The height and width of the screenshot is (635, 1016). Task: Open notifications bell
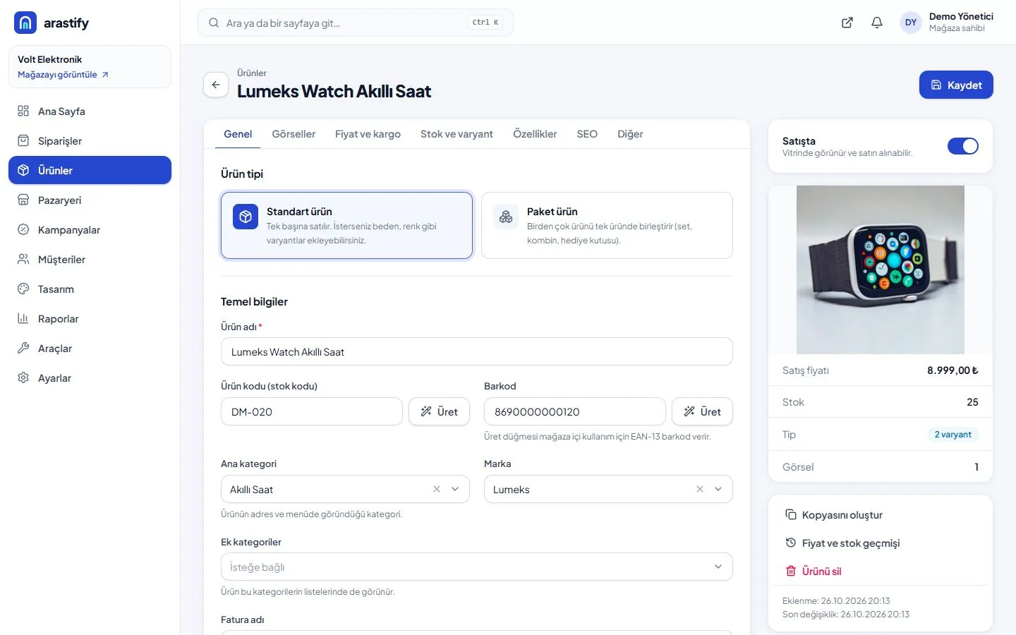click(x=877, y=23)
